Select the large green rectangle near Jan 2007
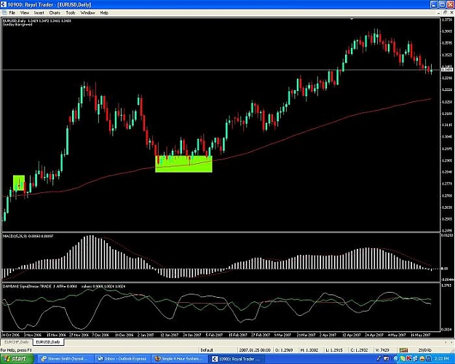 point(183,164)
